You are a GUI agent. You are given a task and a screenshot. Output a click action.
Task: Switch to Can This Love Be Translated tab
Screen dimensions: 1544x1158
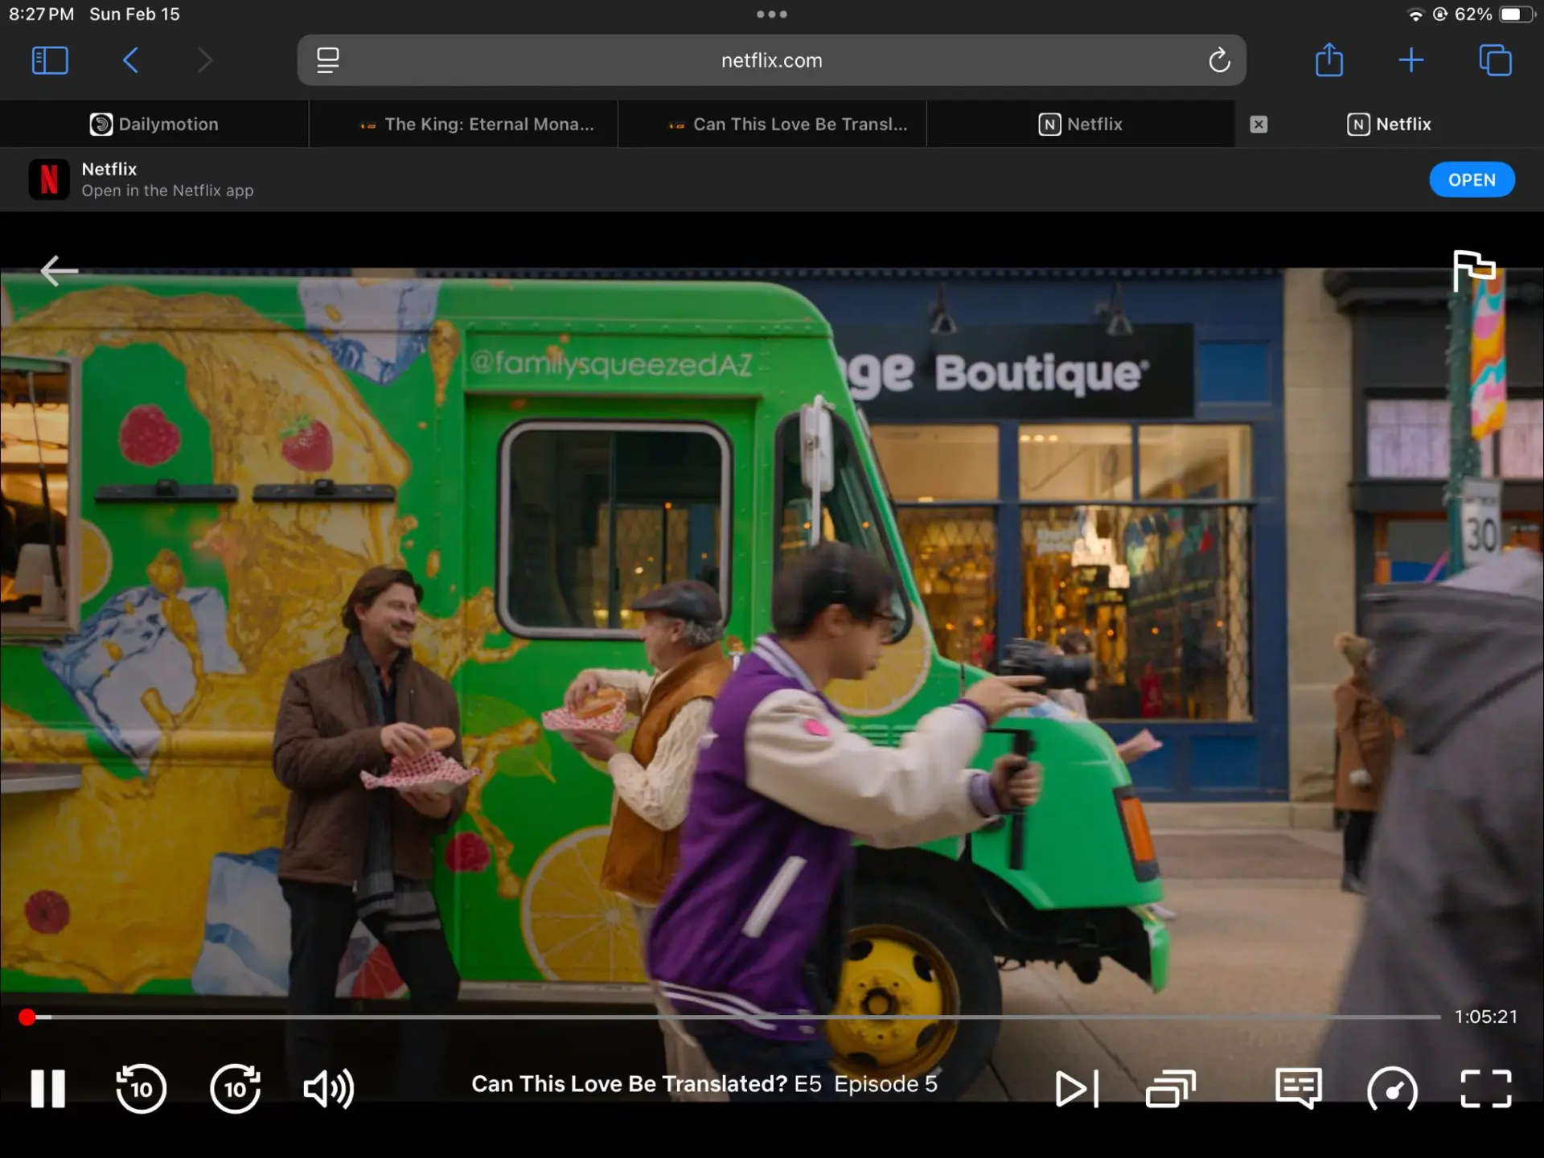[772, 124]
